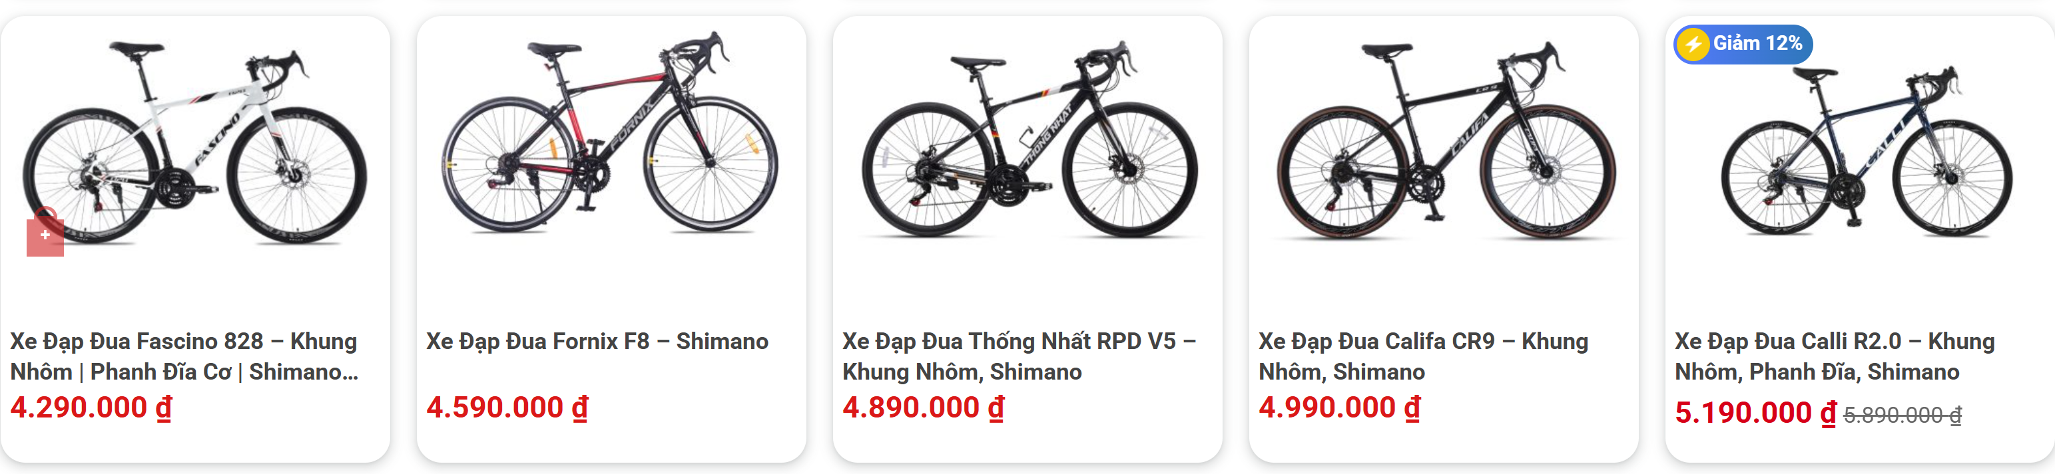This screenshot has height=474, width=2055.
Task: Click the red add-to-cart plus icon
Action: tap(45, 235)
